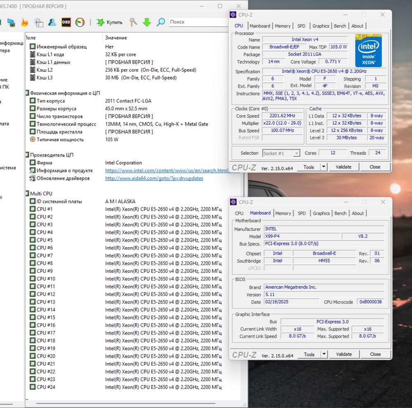Click the Intel Xeon E5-2650 v4 specification field
This screenshot has width=412, height=408.
point(324,71)
